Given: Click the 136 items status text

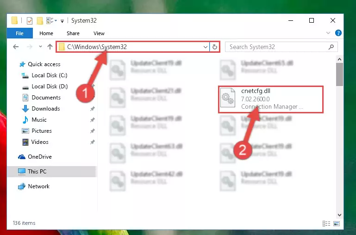Looking at the screenshot, I should coord(24,223).
